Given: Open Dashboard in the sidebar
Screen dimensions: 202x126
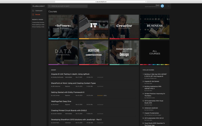Looking at the screenshot, I should 39,11.
